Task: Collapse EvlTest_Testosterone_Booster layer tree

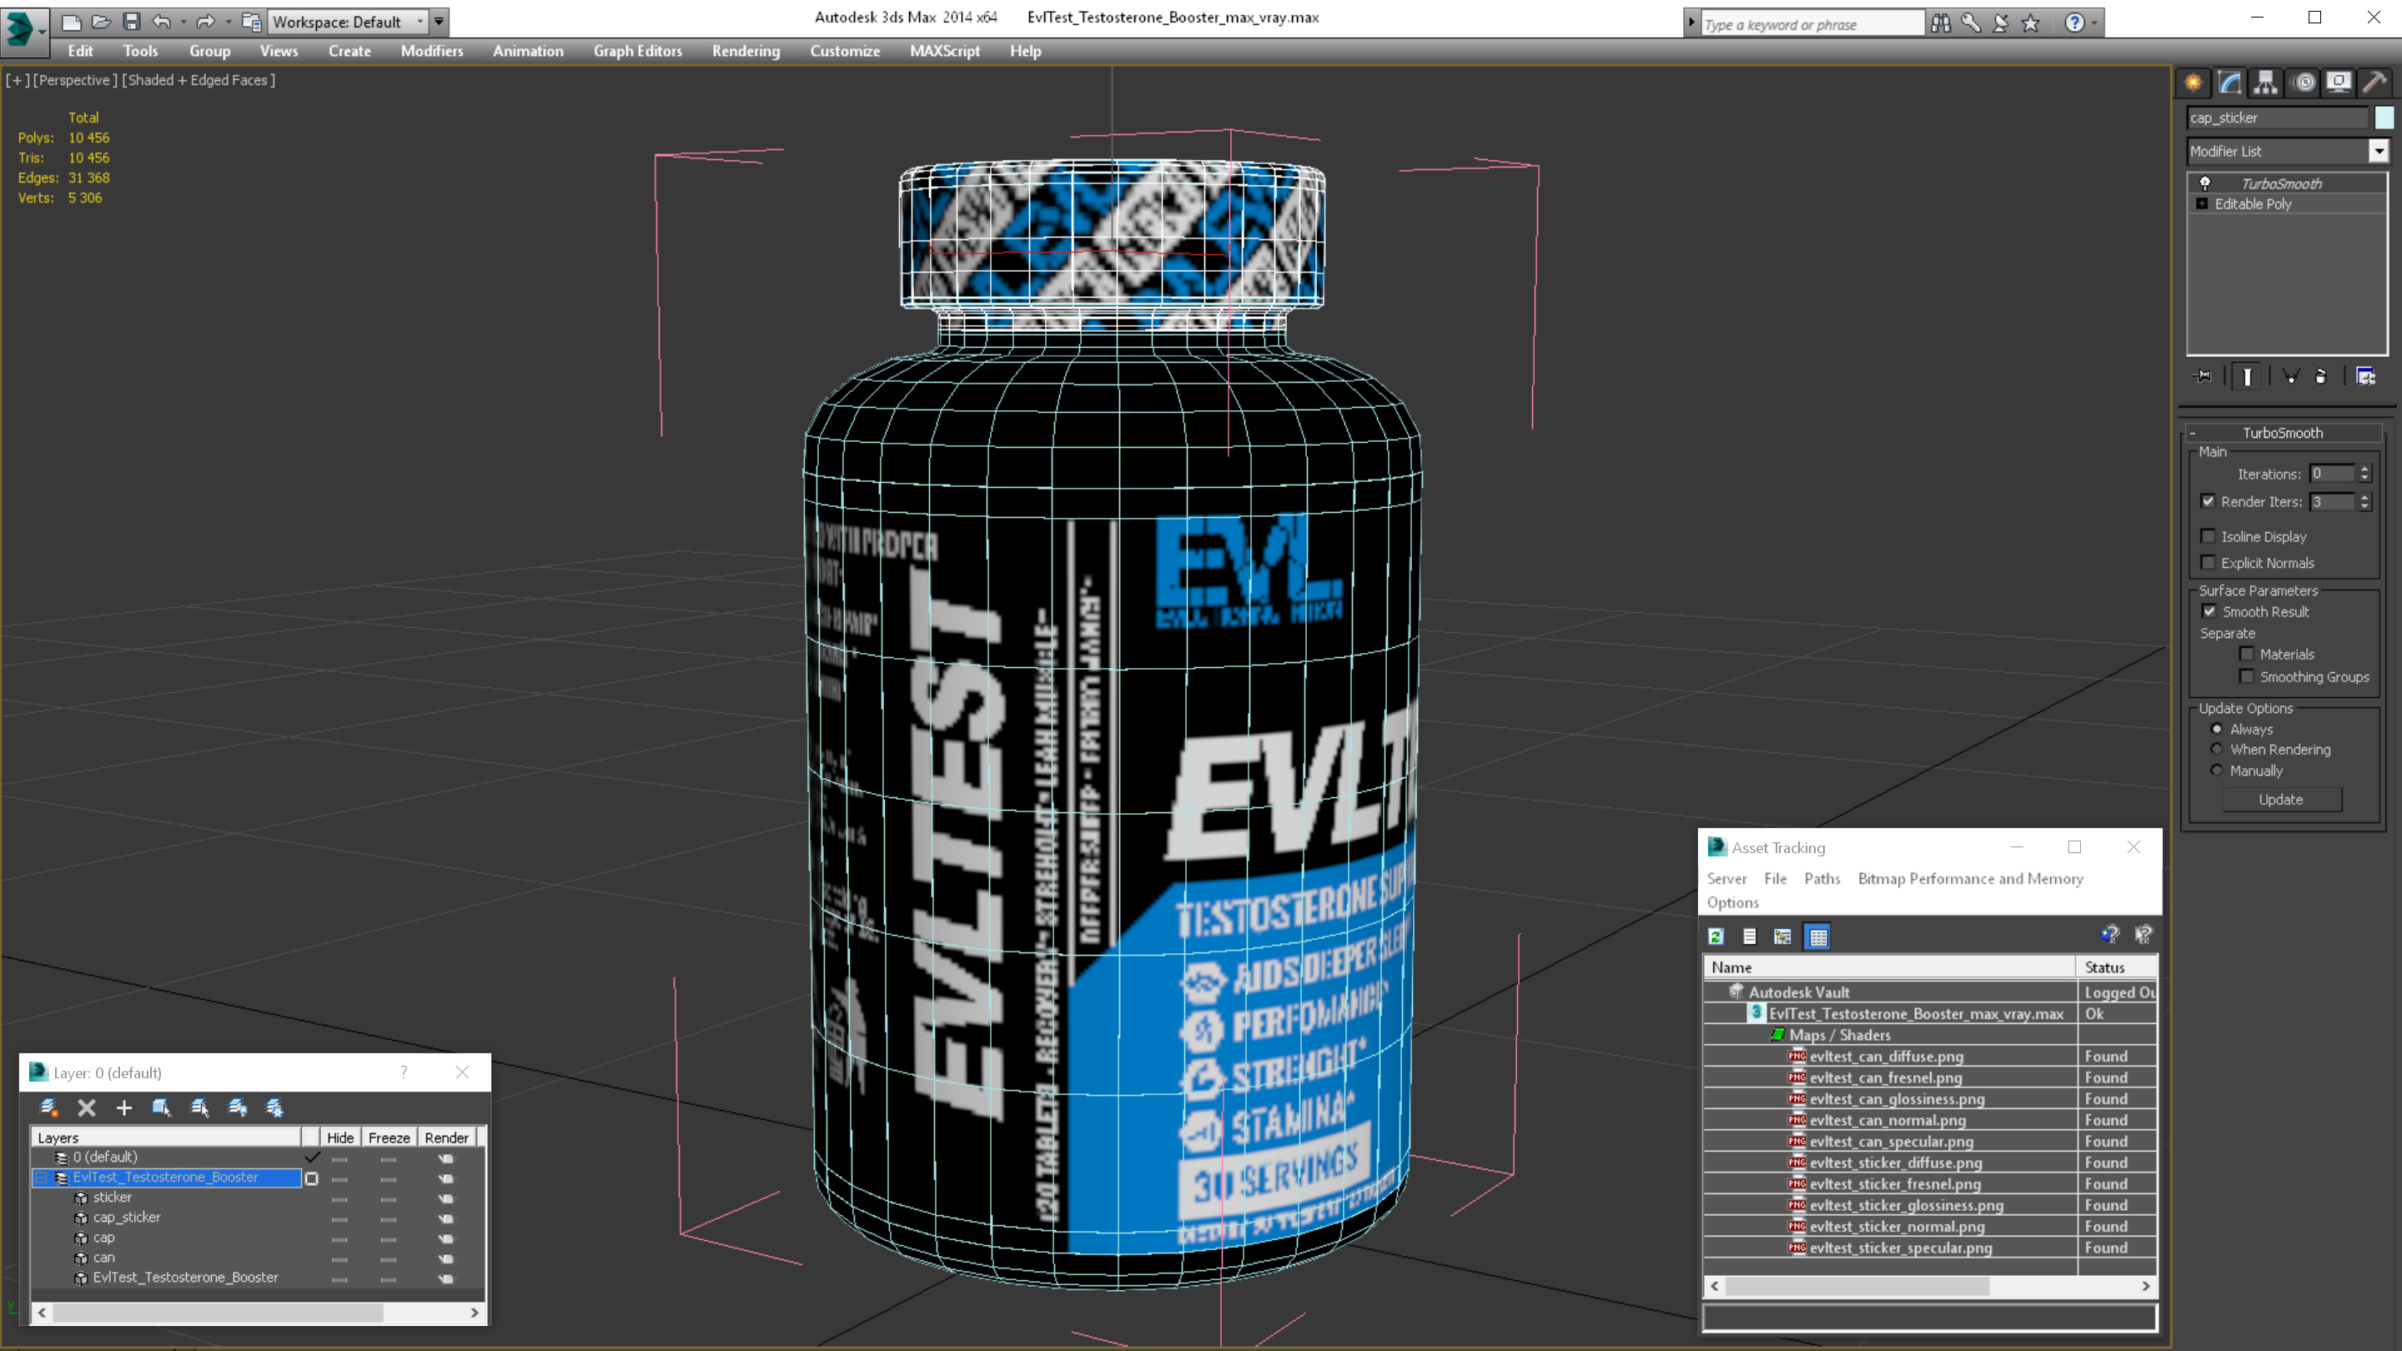Action: click(x=41, y=1178)
